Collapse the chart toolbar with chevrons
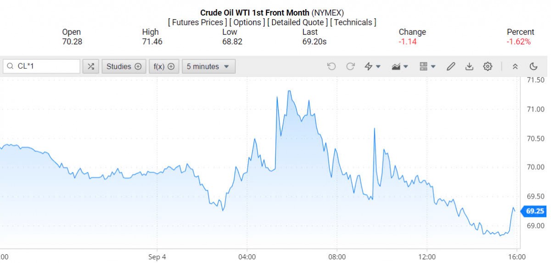Viewport: 551px width, 263px height. (x=515, y=66)
